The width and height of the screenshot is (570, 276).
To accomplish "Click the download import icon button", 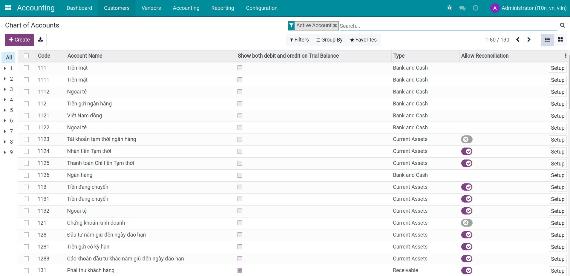I will [x=40, y=40].
